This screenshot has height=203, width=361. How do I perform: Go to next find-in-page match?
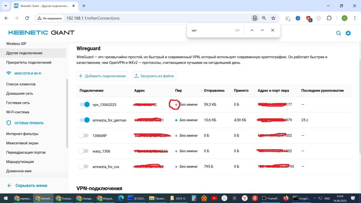click(262, 30)
